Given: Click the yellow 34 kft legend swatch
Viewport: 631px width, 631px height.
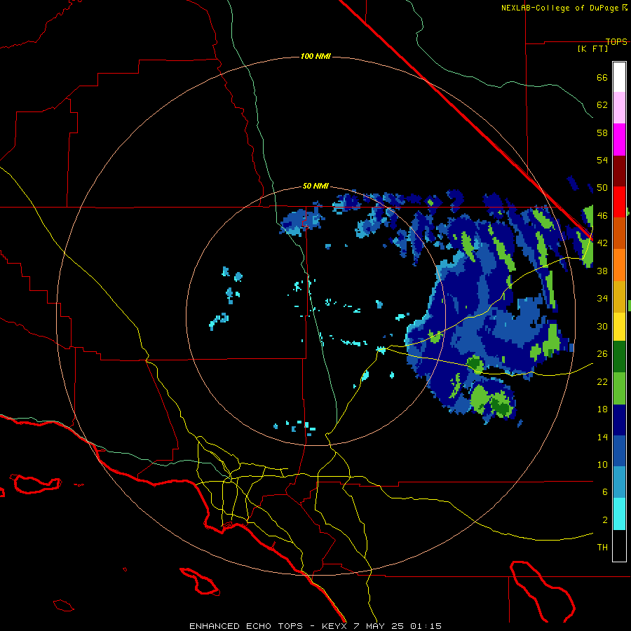Looking at the screenshot, I should coord(619,326).
